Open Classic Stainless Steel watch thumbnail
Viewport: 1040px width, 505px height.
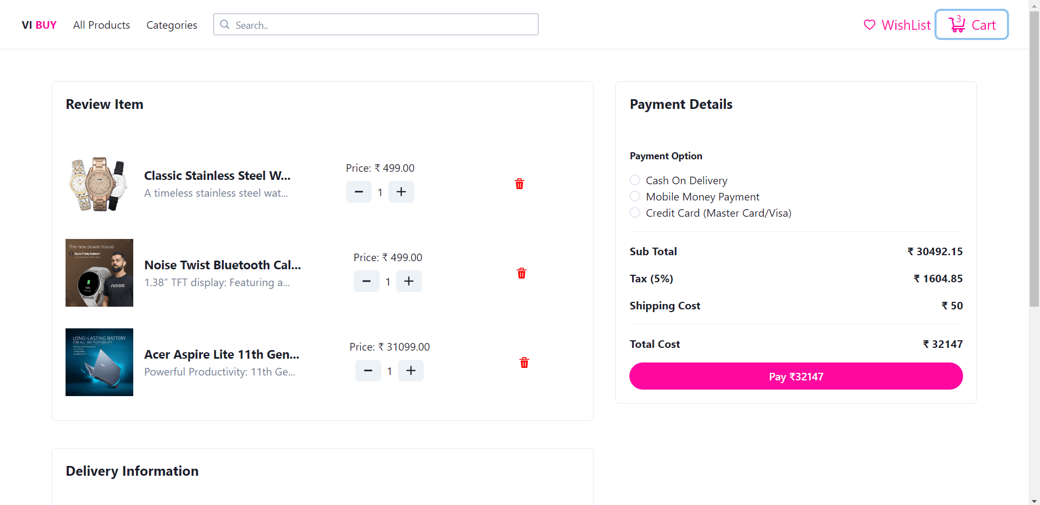99,184
